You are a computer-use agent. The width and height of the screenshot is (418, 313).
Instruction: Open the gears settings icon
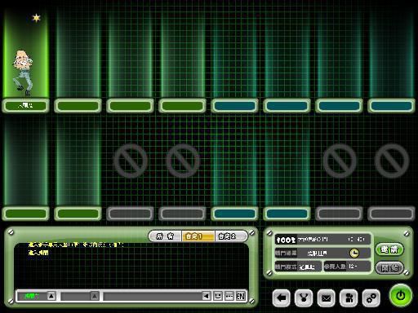coord(371,298)
